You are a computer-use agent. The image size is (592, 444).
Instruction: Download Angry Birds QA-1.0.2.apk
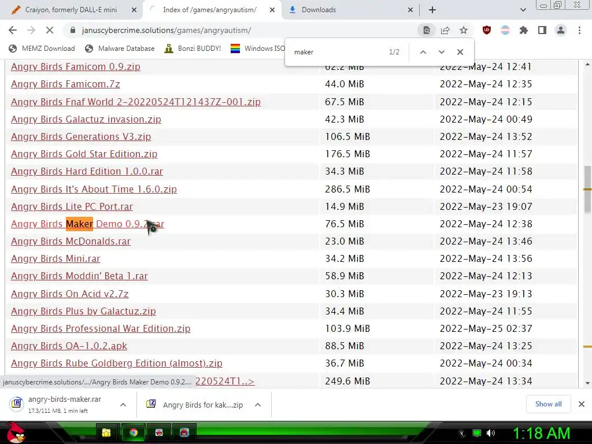(69, 346)
